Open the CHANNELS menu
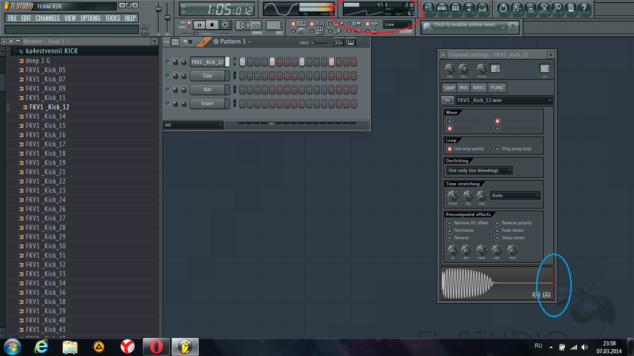634x356 pixels. pyautogui.click(x=47, y=18)
